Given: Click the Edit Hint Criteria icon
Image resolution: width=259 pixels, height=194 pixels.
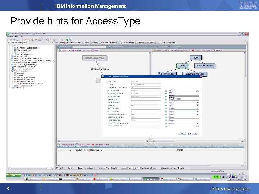Looking at the screenshot, I should (76, 144).
